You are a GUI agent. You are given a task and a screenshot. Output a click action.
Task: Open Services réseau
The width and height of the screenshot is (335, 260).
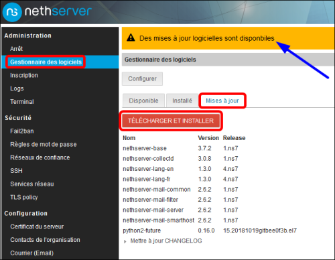pyautogui.click(x=32, y=184)
